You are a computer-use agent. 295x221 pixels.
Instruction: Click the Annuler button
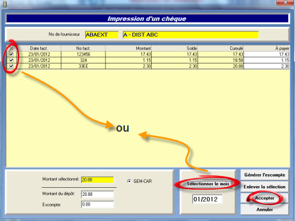coord(265,210)
